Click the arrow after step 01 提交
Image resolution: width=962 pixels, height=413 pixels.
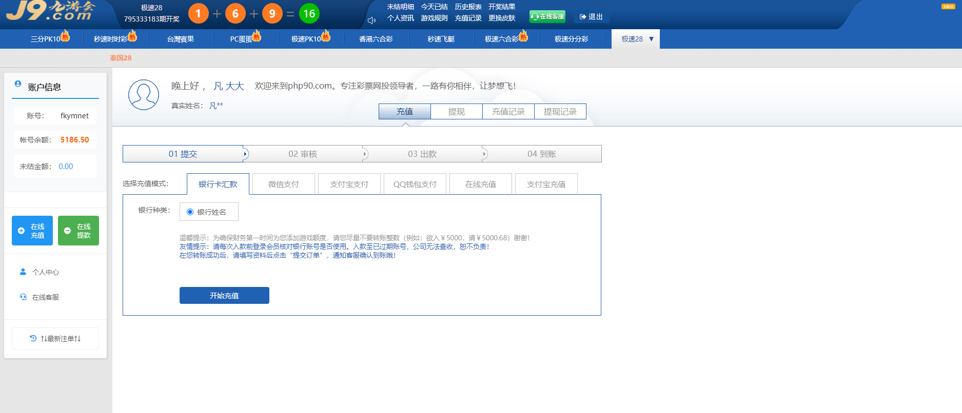tap(245, 154)
